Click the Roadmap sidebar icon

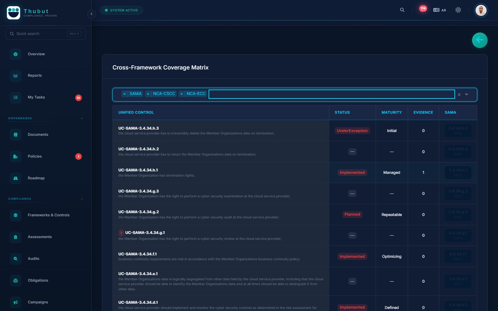pyautogui.click(x=16, y=178)
